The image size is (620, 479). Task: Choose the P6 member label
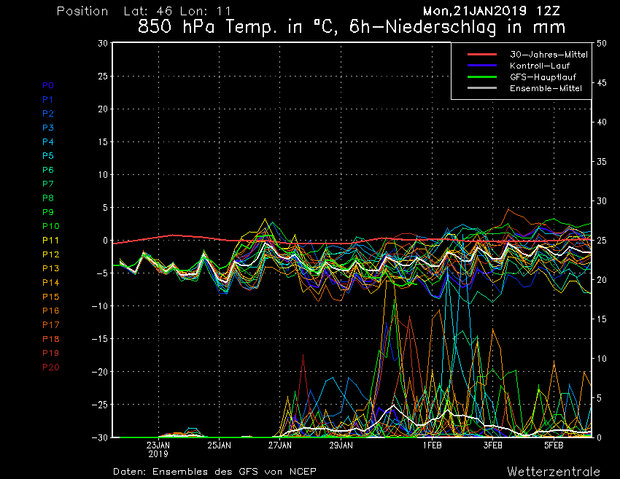(x=48, y=170)
